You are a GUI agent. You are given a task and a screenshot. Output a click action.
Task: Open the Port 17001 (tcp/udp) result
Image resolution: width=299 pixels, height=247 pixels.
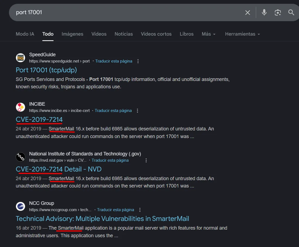46,70
